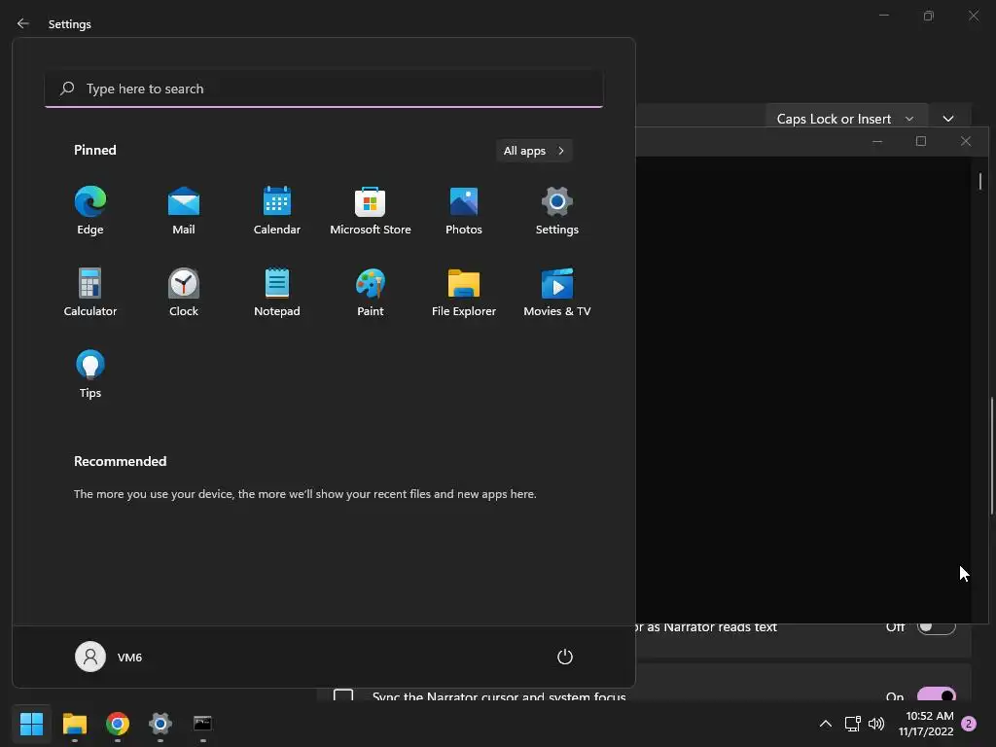Open the Calculator app
Viewport: 996px width, 747px height.
point(90,292)
